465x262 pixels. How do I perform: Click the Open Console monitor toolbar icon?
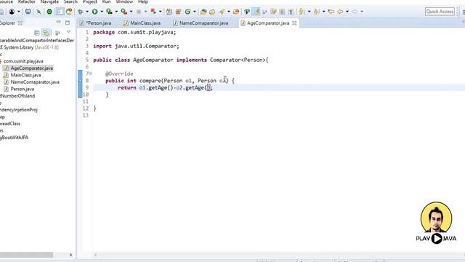(x=28, y=12)
